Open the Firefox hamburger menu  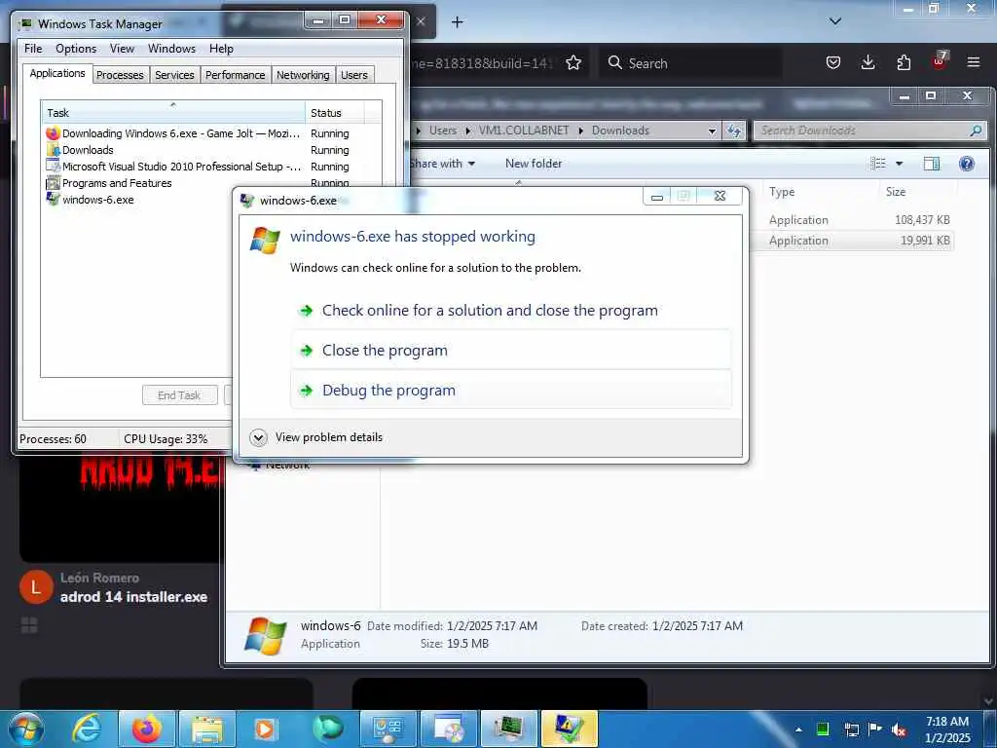pos(974,62)
